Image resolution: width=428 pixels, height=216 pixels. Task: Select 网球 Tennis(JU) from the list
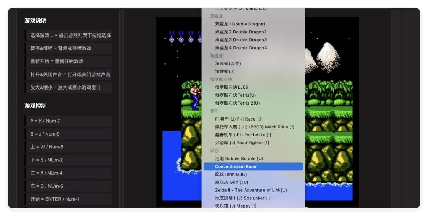coord(231,174)
